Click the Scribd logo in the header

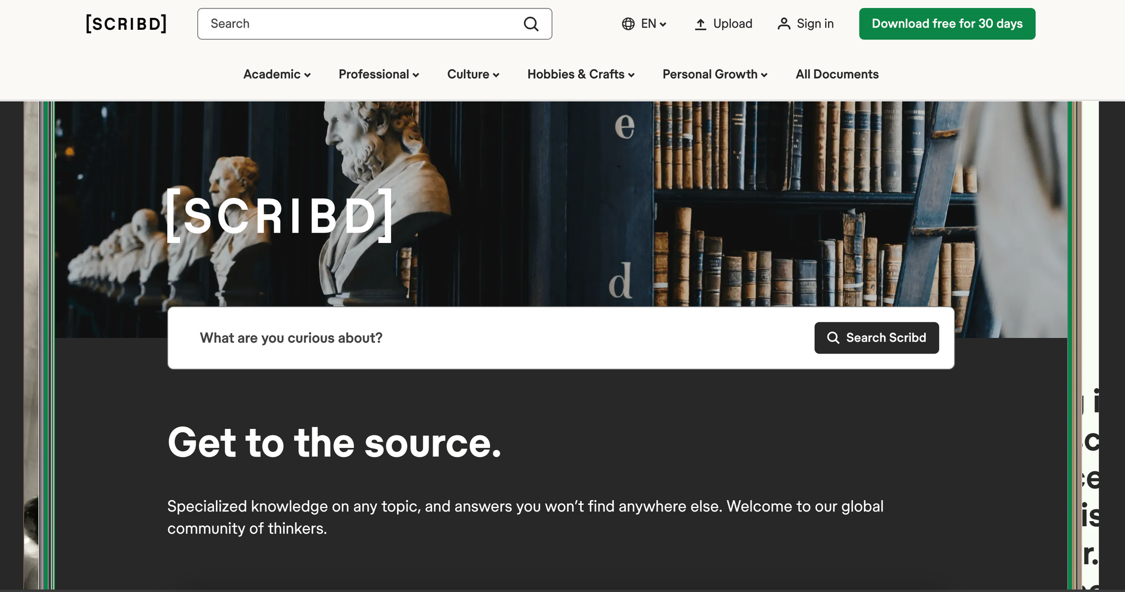pyautogui.click(x=126, y=24)
